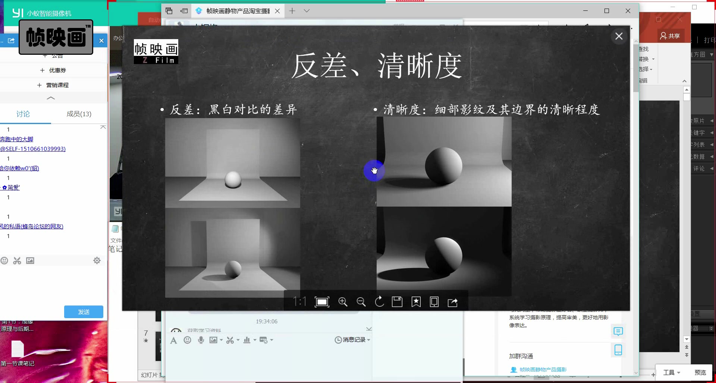Open the 消息记录 message history dropdown

[x=352, y=340]
